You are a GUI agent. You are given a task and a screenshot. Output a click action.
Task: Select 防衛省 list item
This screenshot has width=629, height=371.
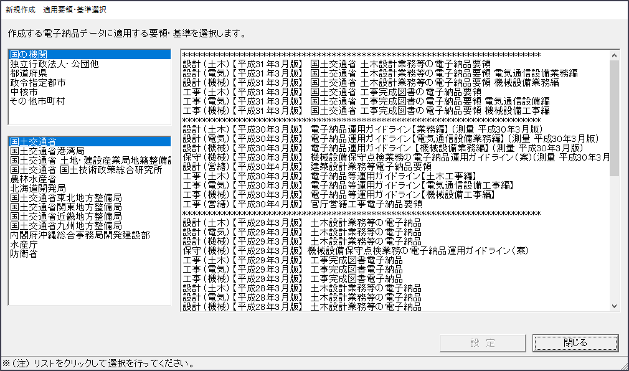point(90,253)
